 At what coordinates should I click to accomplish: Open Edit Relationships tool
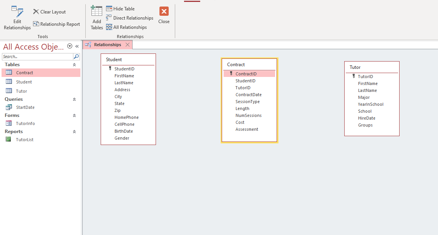(17, 18)
